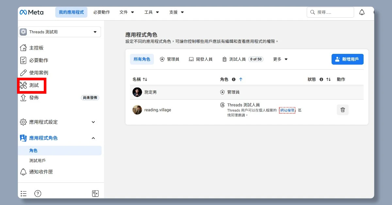Image resolution: width=392 pixels, height=205 pixels.
Task: Expand the 應用程式設定 section chevron
Action: (93, 122)
